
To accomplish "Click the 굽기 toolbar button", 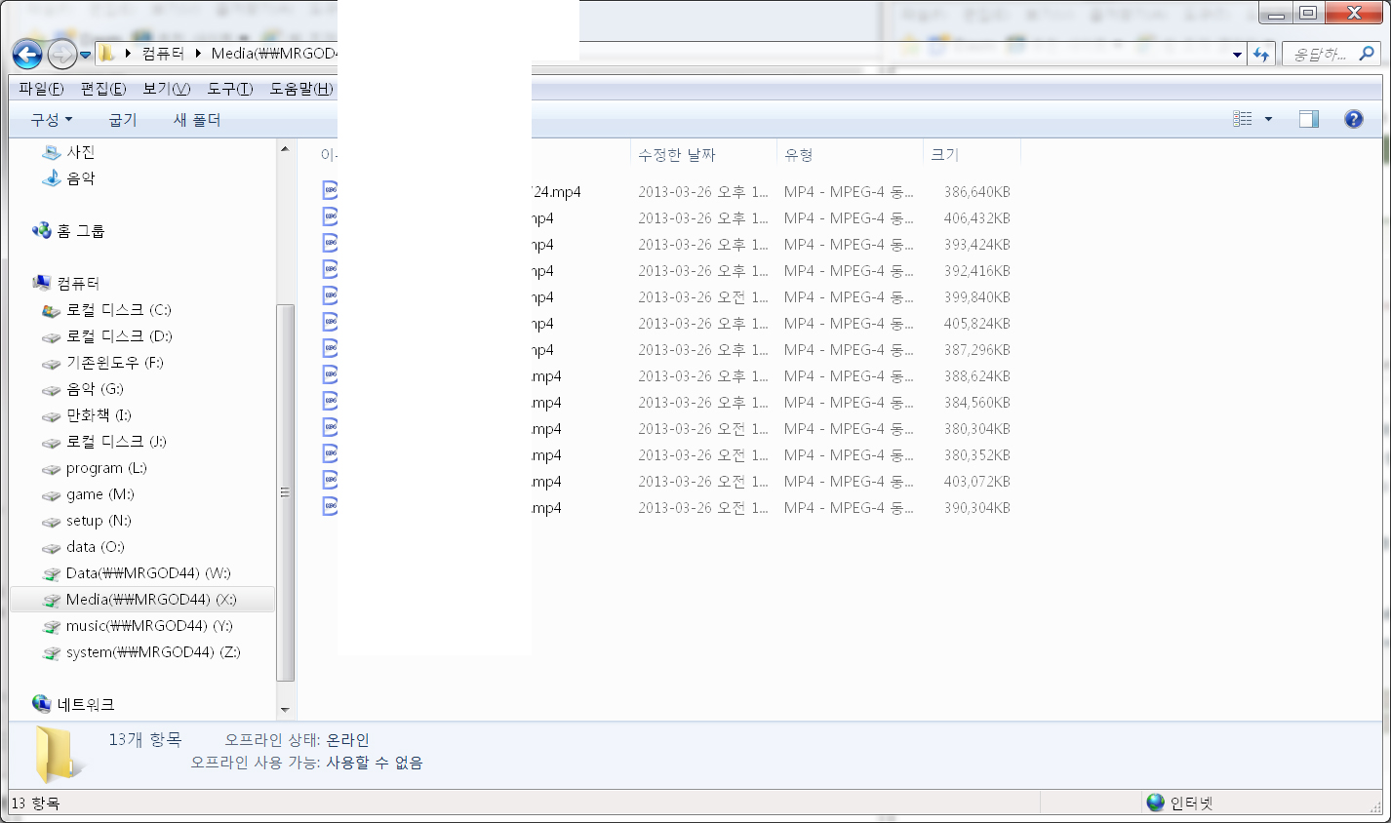I will (123, 120).
